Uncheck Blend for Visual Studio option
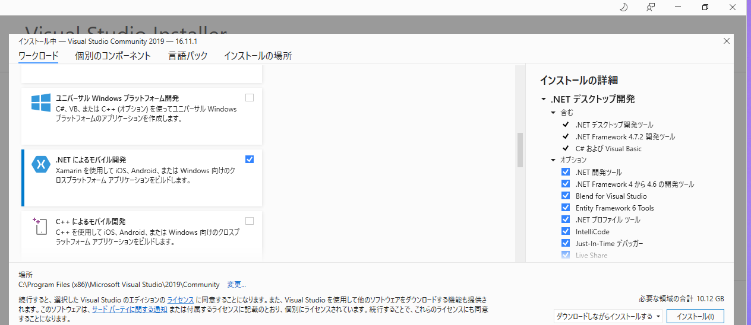Screen dimensions: 751x325 566,196
